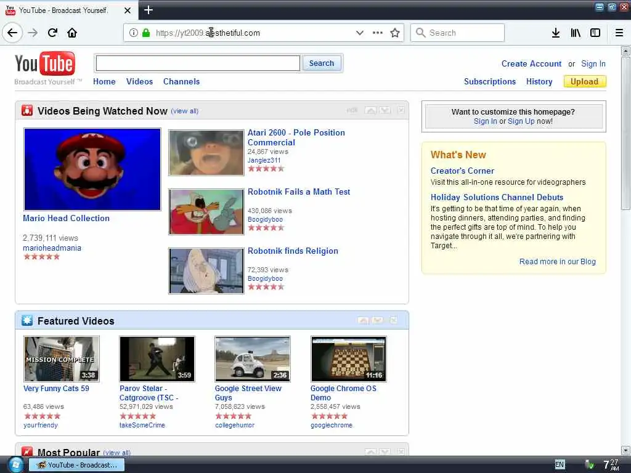Screen dimensions: 631x473
Task: Expand the address bar history dropdown
Action: pos(359,33)
